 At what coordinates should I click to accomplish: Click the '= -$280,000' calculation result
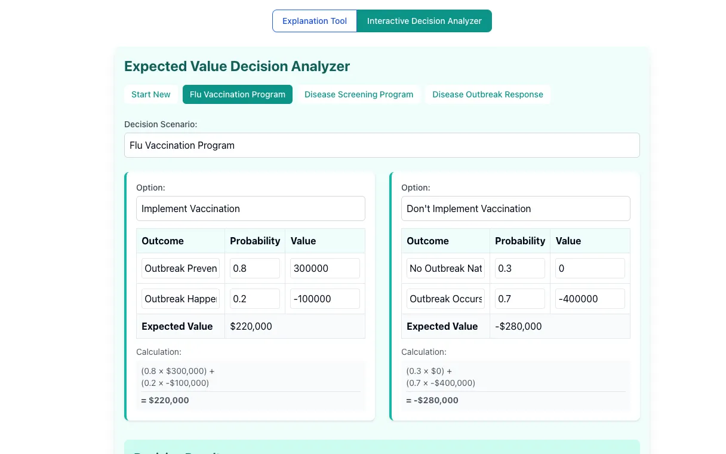coord(432,400)
